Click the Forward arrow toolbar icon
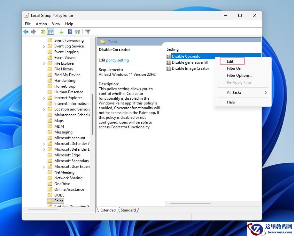 click(33, 32)
